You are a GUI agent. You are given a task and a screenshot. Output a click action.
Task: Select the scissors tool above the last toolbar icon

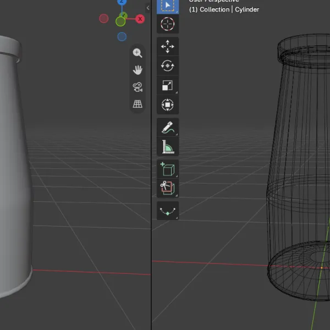click(168, 188)
